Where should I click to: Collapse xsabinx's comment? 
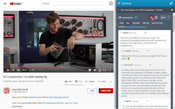tap(122, 51)
